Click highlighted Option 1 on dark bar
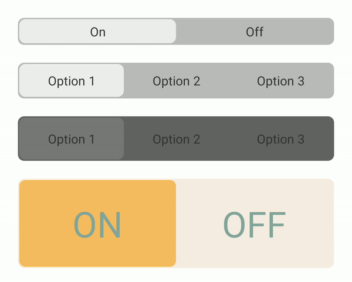The image size is (352, 282). pos(72,139)
